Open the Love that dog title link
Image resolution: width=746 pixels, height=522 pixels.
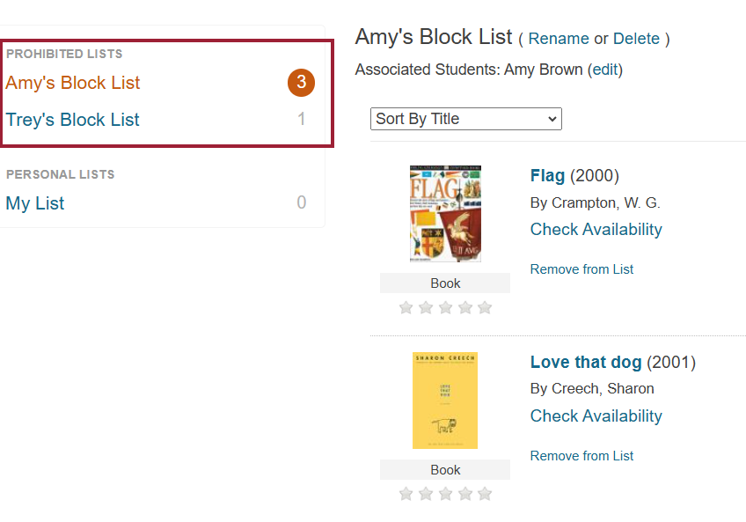click(x=586, y=362)
